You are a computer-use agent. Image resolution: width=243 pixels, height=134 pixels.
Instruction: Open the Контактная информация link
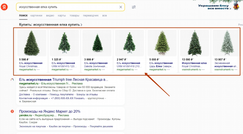click(x=33, y=98)
